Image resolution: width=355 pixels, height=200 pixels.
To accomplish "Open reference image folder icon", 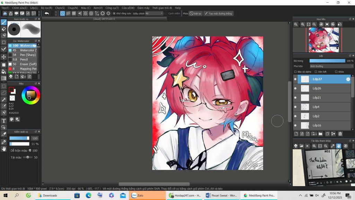I will click(301, 146).
